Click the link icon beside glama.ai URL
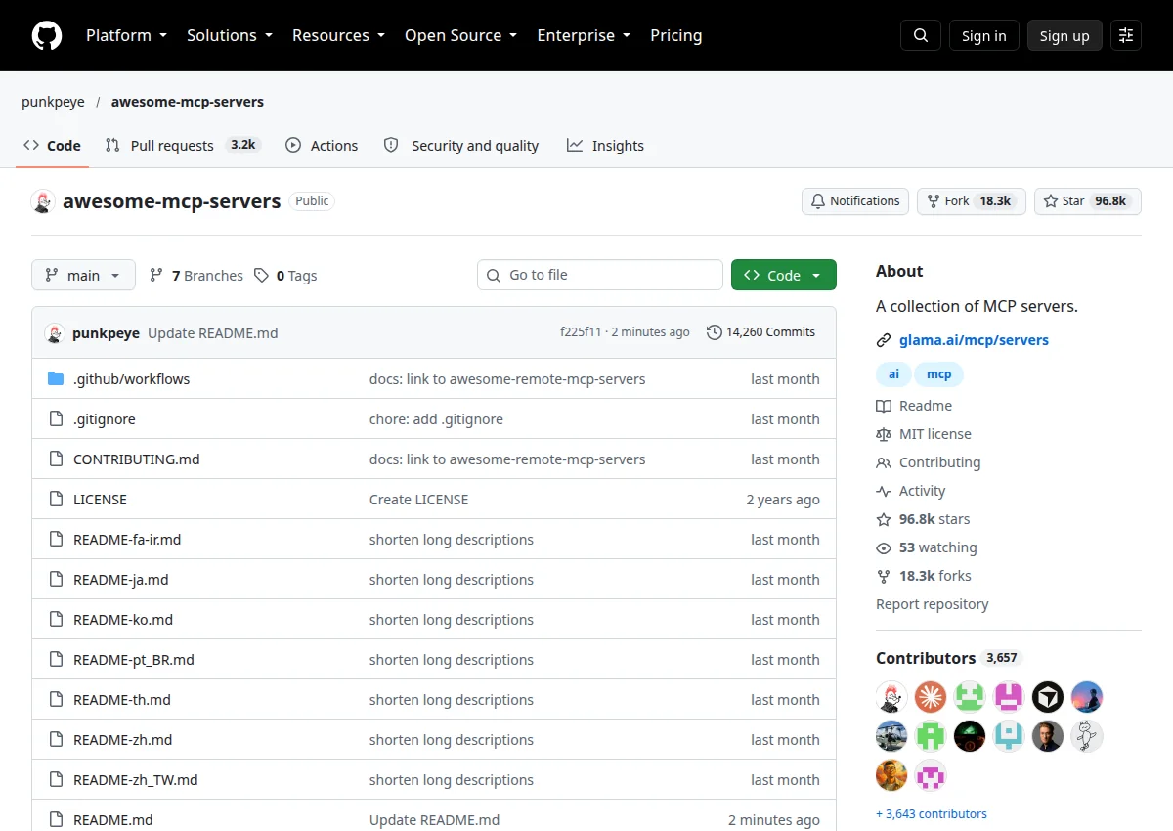This screenshot has width=1173, height=831. tap(884, 340)
